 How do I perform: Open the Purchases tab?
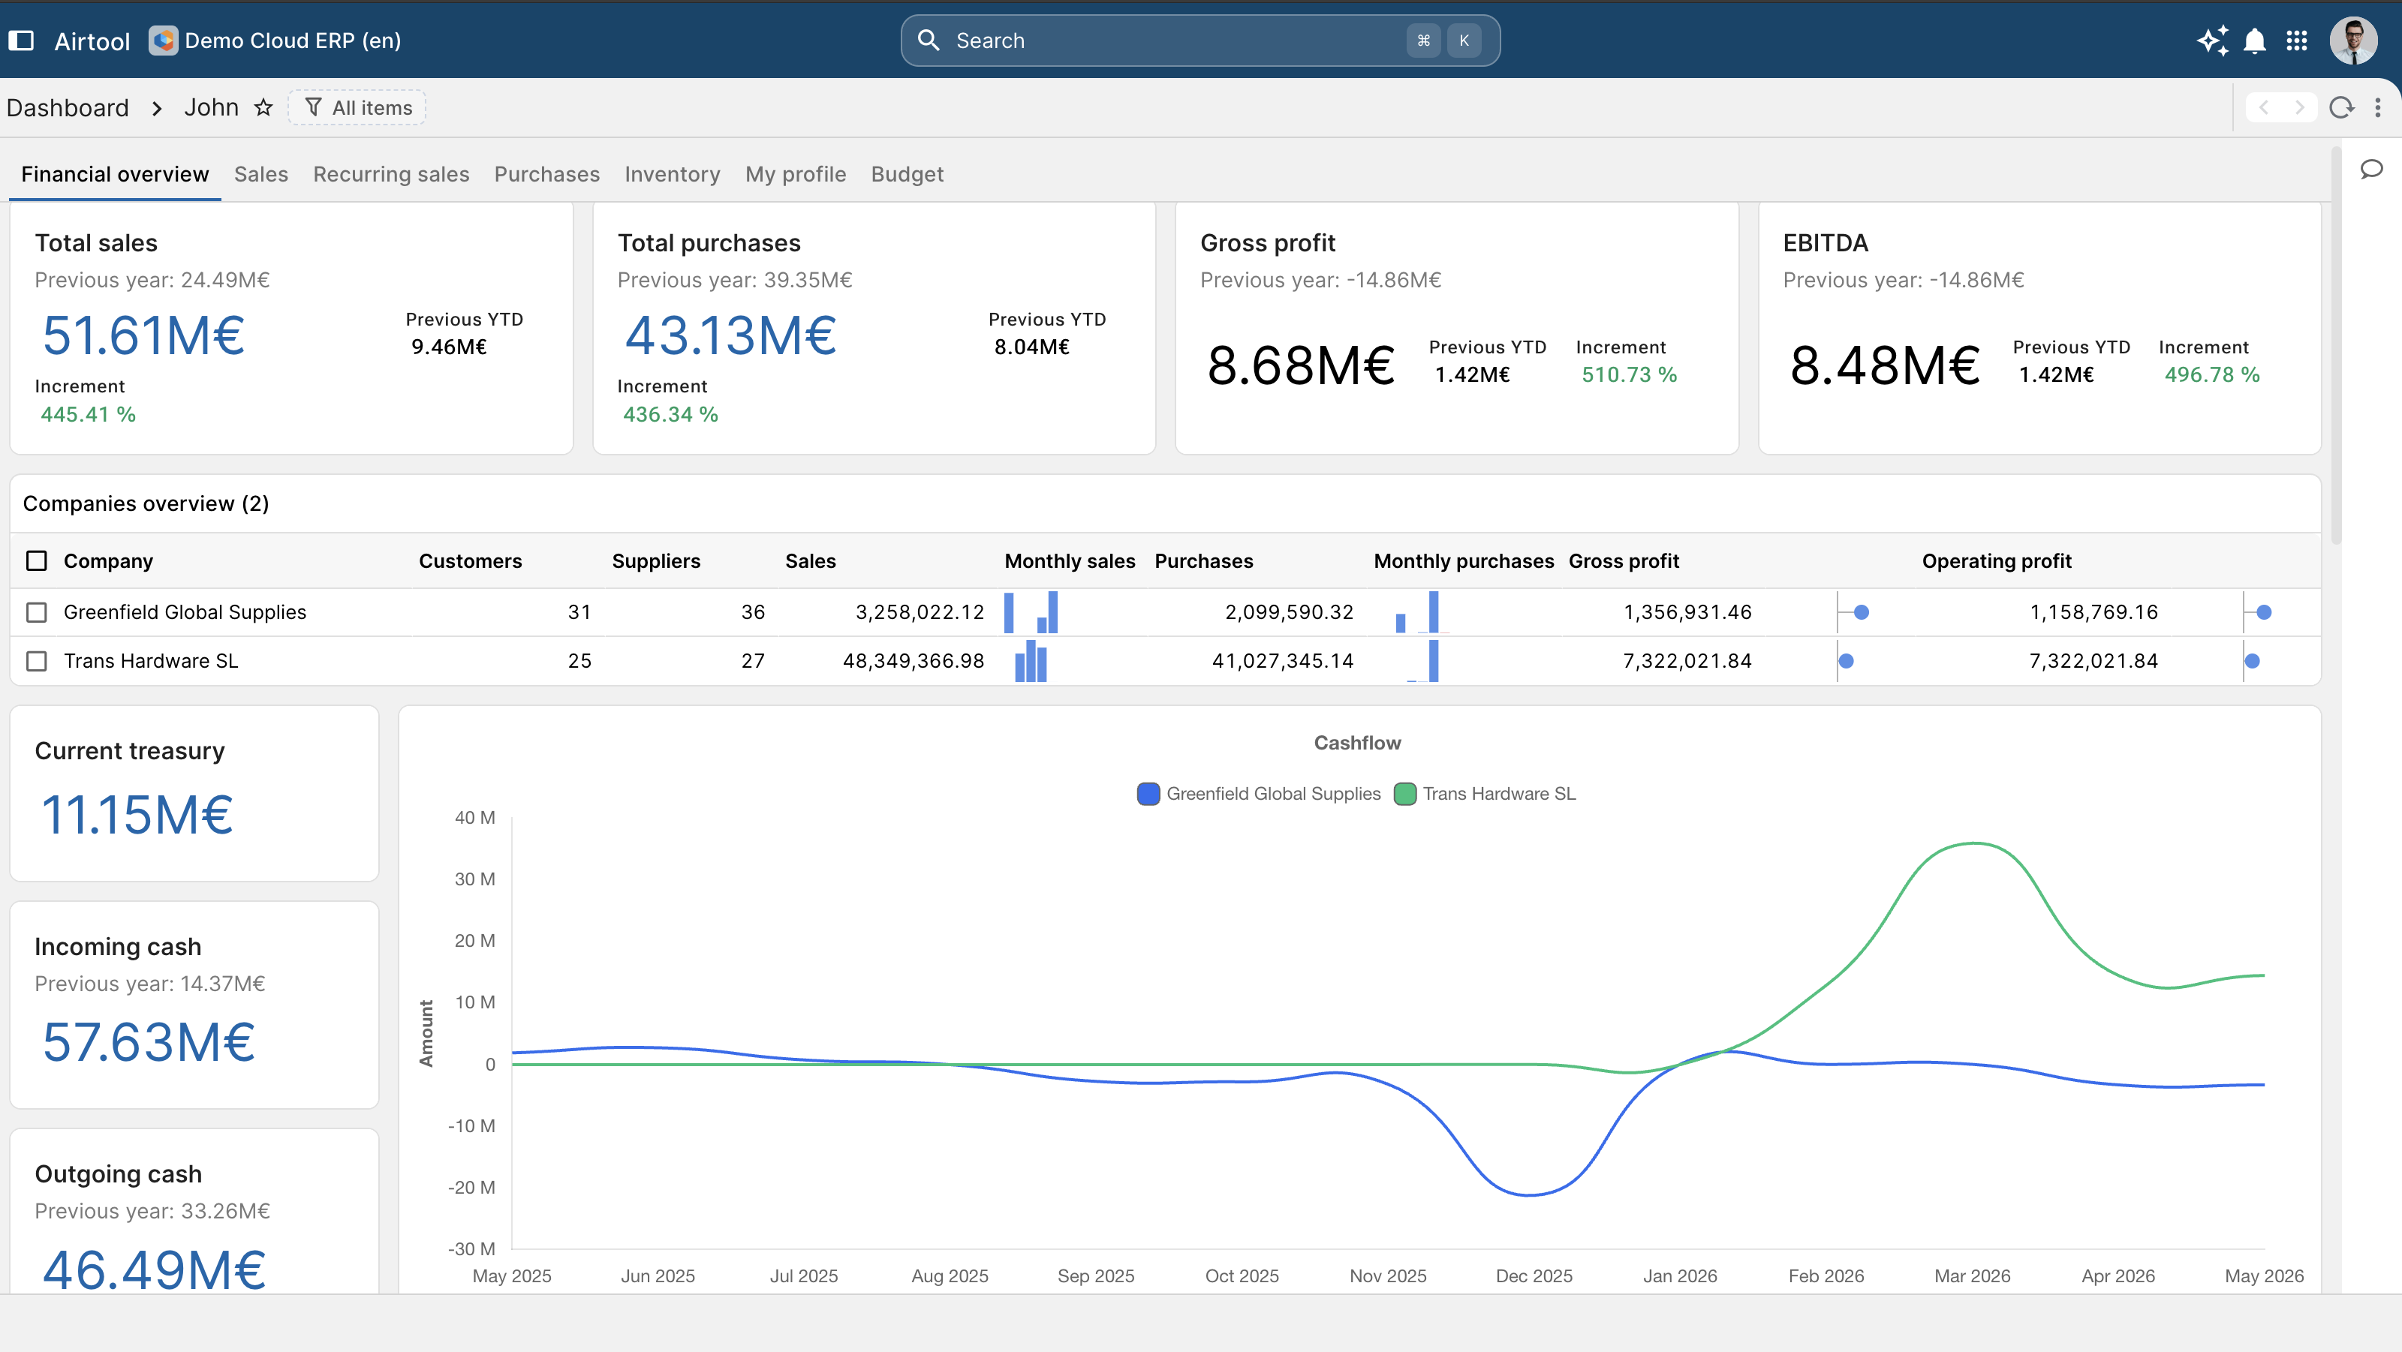(546, 174)
